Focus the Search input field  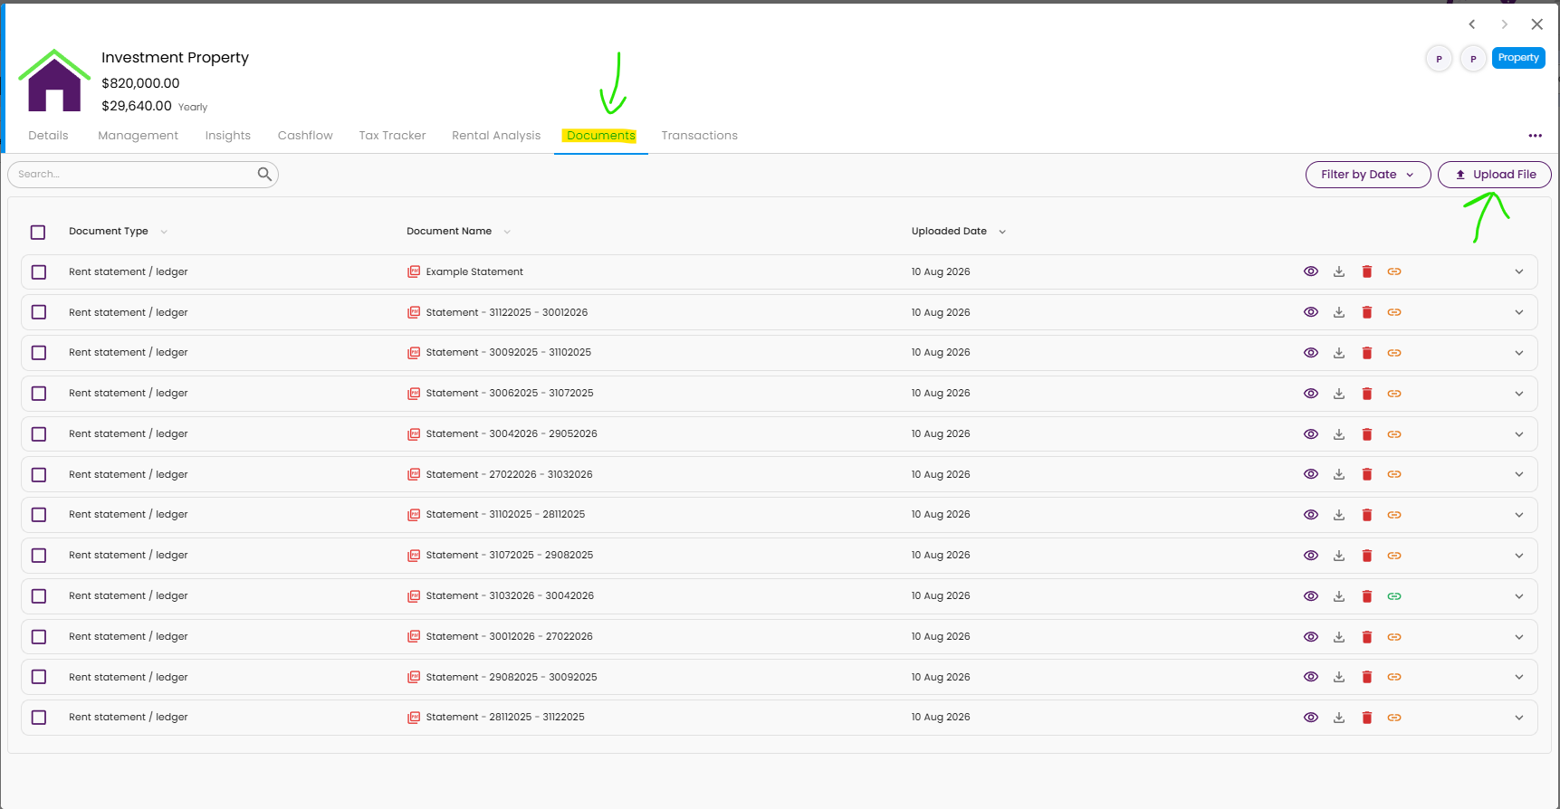[x=136, y=174]
